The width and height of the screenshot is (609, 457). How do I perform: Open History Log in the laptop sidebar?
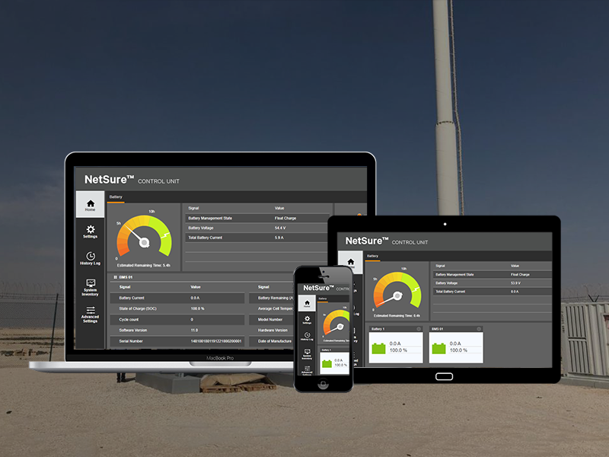click(x=91, y=258)
